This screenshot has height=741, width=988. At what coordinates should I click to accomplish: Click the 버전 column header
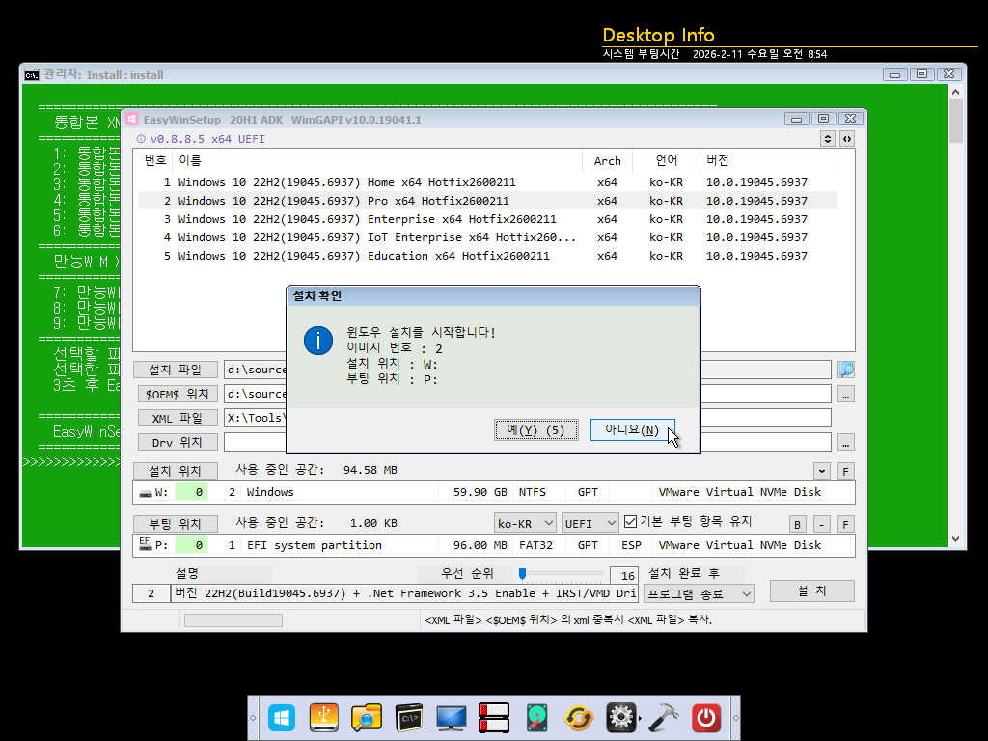coord(768,161)
